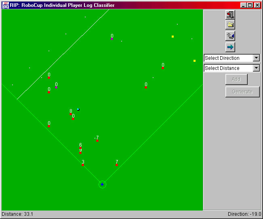Open the Select Distance dropdown
The height and width of the screenshot is (219, 263).
(x=232, y=68)
